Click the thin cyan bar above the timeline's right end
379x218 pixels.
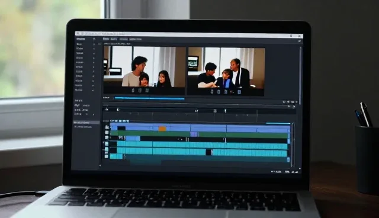click(x=278, y=123)
